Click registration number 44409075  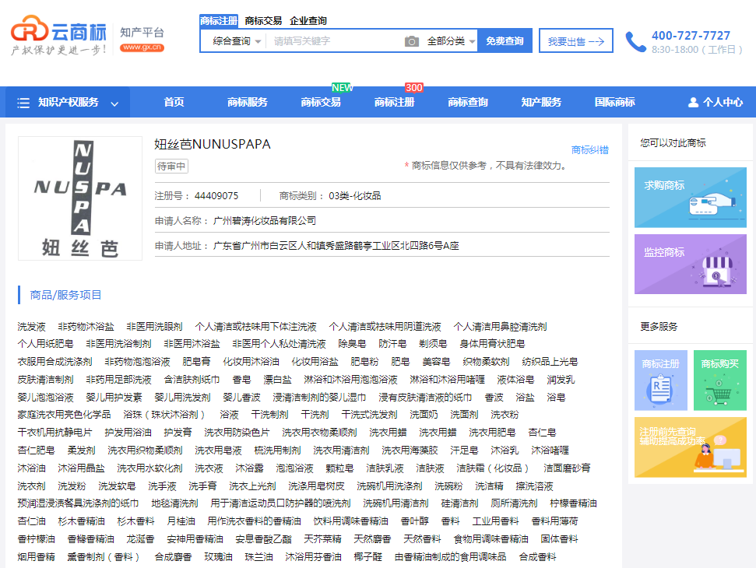pos(216,196)
